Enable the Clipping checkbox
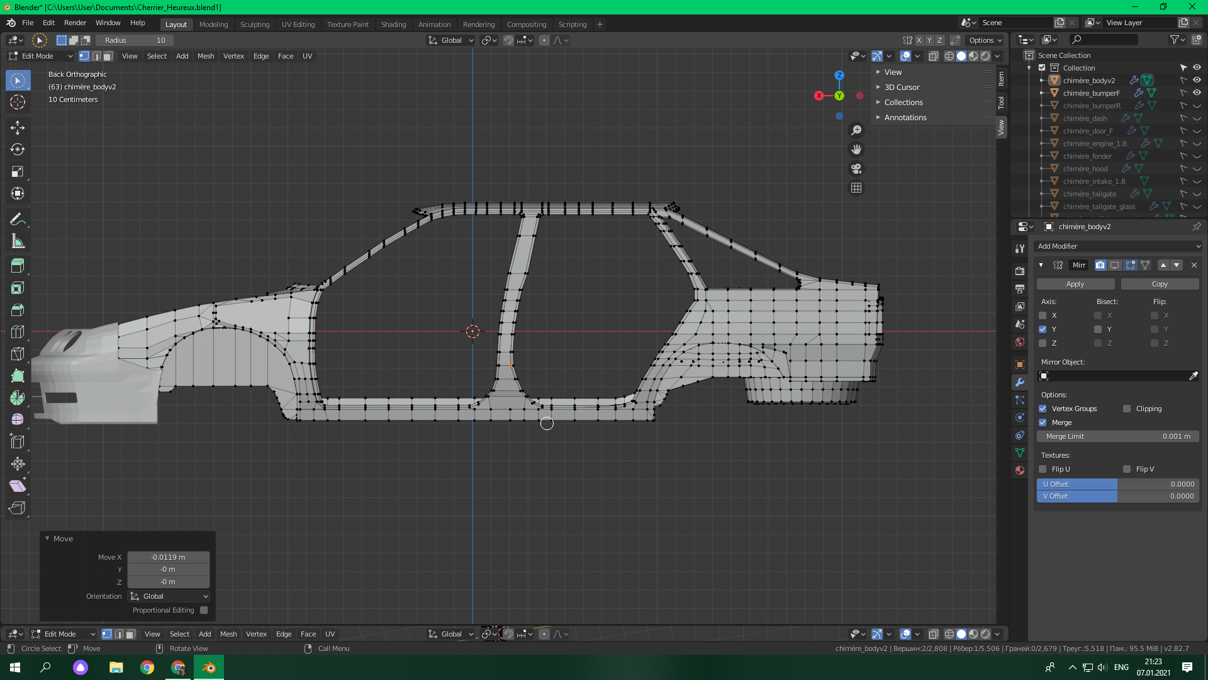The width and height of the screenshot is (1208, 680). coord(1127,409)
